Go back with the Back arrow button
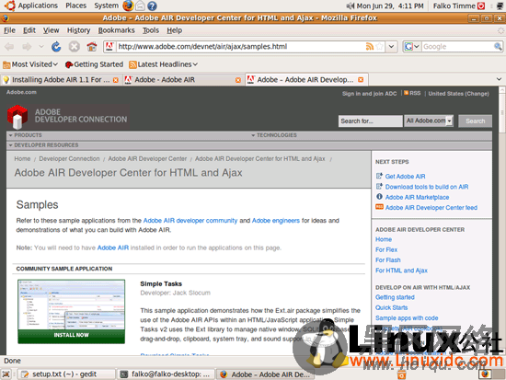 (9, 47)
